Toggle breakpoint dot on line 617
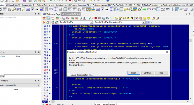Image resolution: width=194 pixels, height=105 pixels. 50,93
